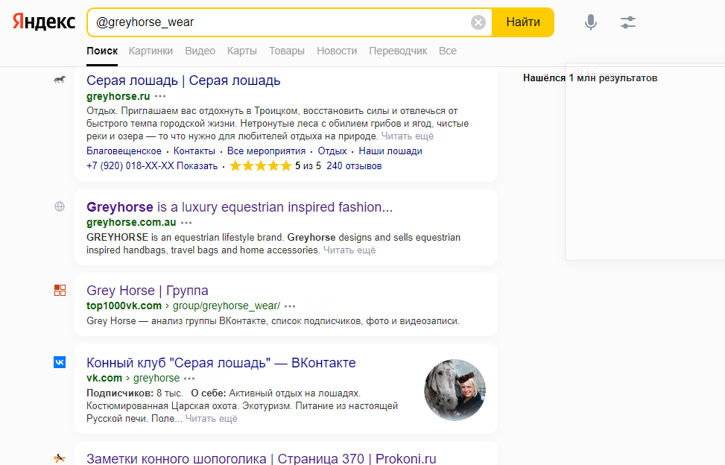Switch to the Карты tab

coord(242,51)
